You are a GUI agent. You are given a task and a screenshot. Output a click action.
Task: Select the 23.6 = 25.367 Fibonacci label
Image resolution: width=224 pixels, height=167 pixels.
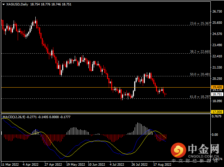pos(200,23)
